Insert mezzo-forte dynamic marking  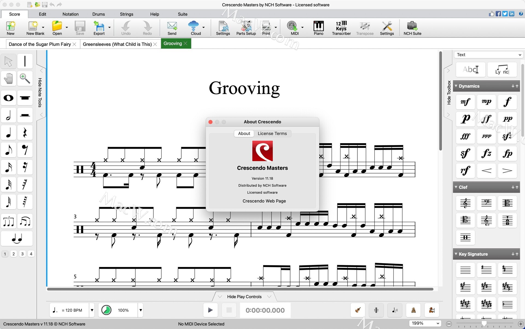click(x=465, y=102)
